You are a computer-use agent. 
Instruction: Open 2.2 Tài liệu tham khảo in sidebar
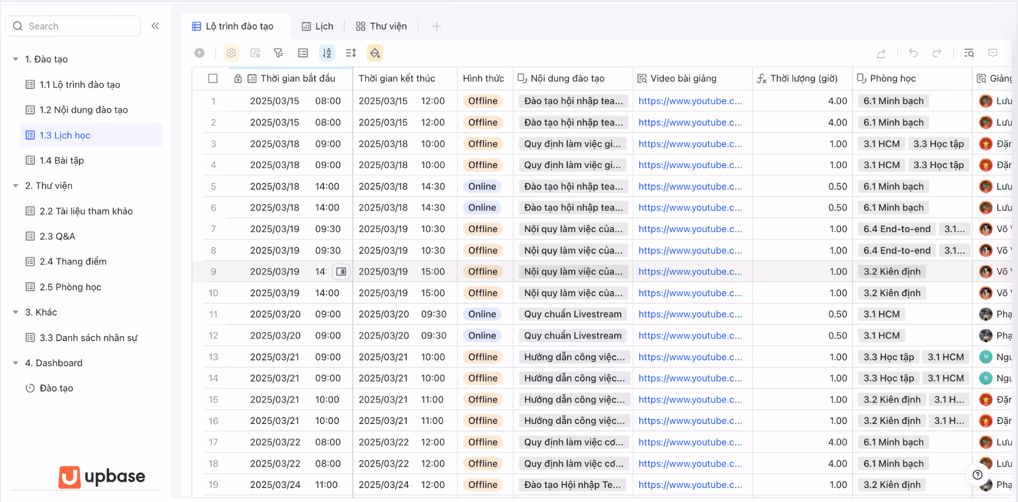coord(91,211)
